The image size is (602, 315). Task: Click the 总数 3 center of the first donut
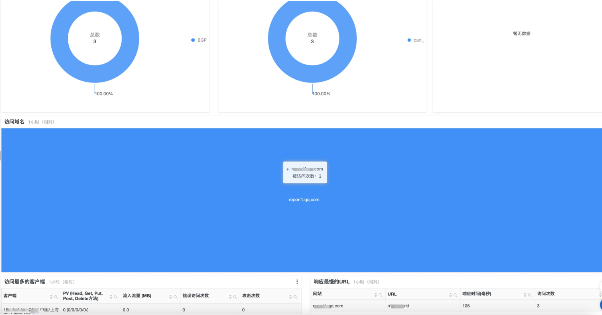click(x=95, y=38)
